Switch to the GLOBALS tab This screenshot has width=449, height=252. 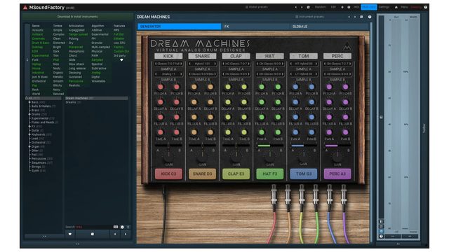click(329, 27)
